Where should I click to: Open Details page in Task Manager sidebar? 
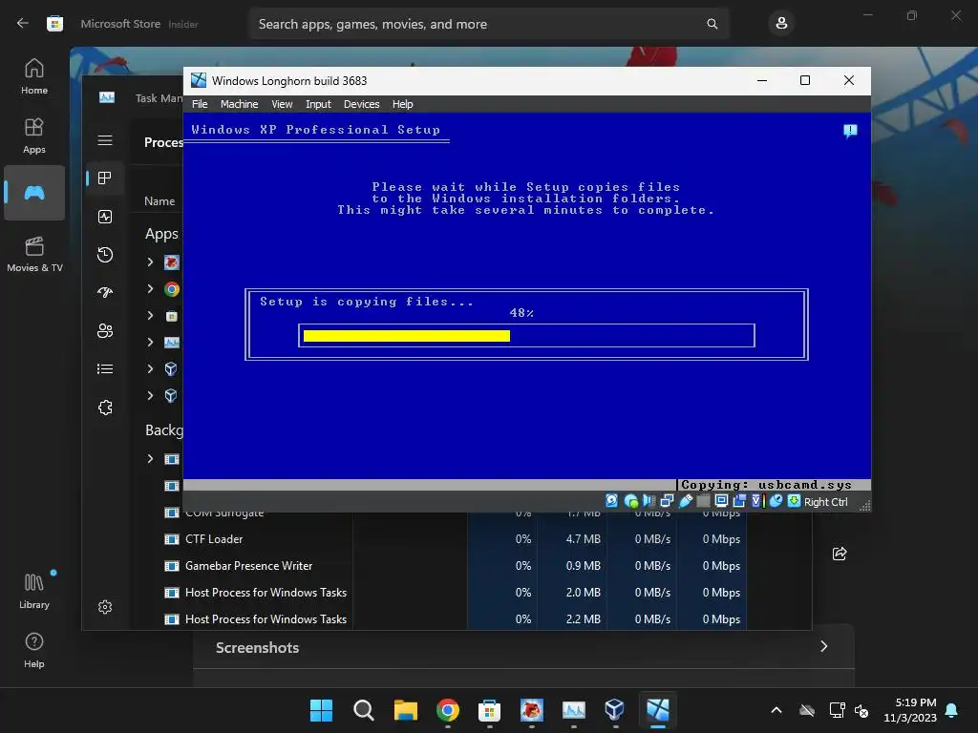point(105,369)
